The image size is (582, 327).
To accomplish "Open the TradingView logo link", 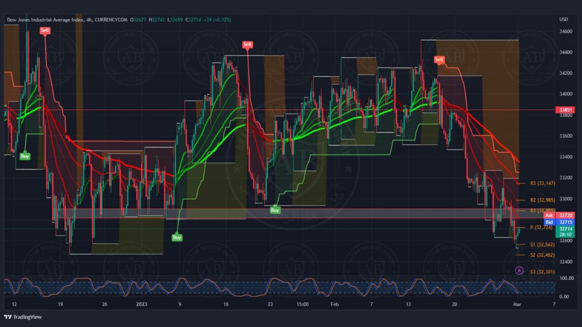I will pos(23,317).
